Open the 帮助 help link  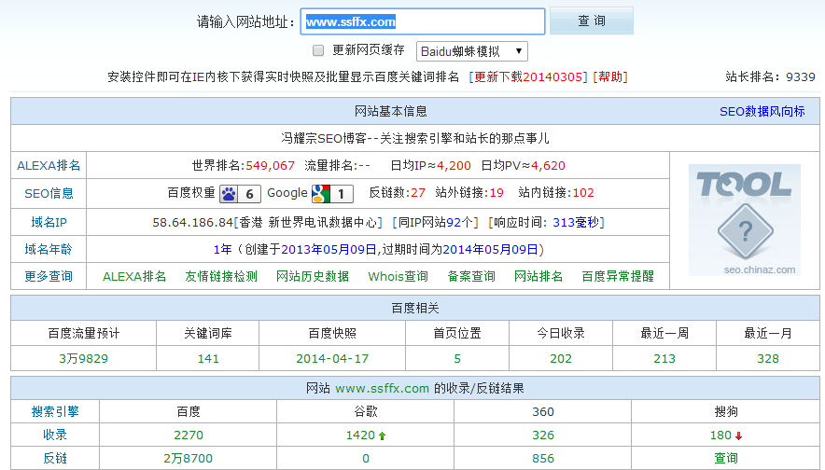click(610, 77)
